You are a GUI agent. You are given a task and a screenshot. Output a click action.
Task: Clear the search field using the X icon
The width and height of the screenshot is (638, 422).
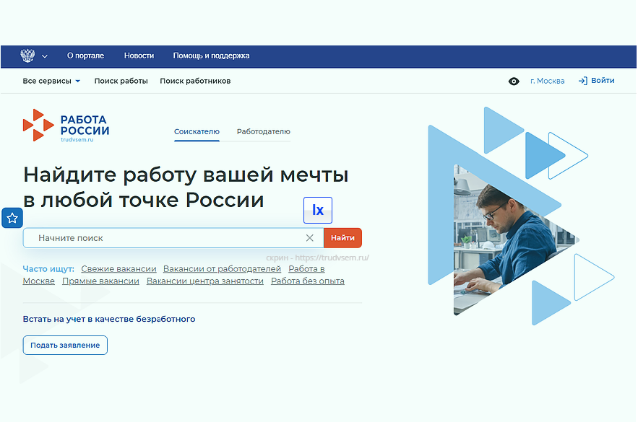pyautogui.click(x=310, y=237)
